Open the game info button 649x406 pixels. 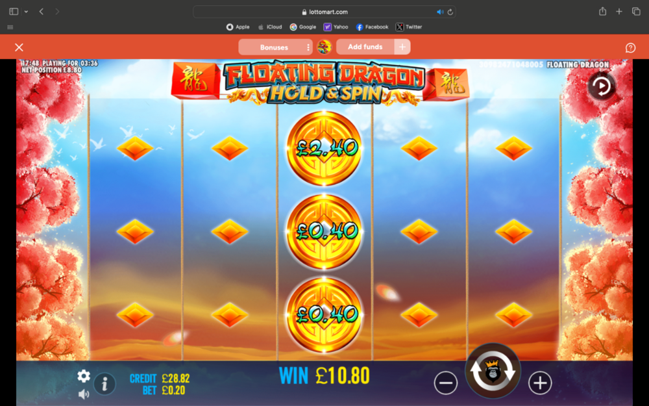coord(104,384)
